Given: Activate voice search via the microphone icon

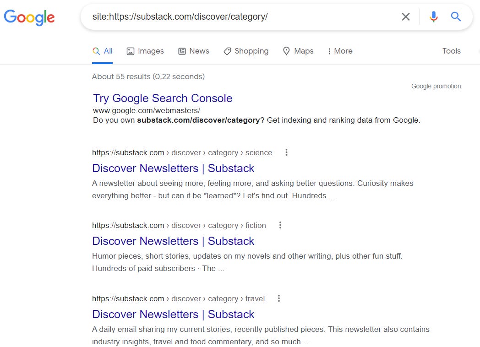Looking at the screenshot, I should click(433, 16).
